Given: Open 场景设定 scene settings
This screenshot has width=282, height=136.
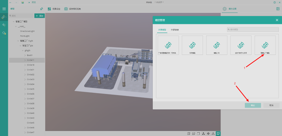Looking at the screenshot, I should (54, 9).
